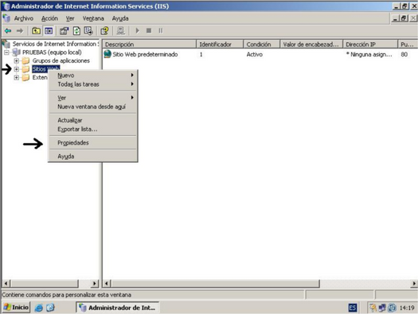Click the details pane horizontal scrollbar thumb
Viewport: 418px width, 314px height.
pos(215,284)
